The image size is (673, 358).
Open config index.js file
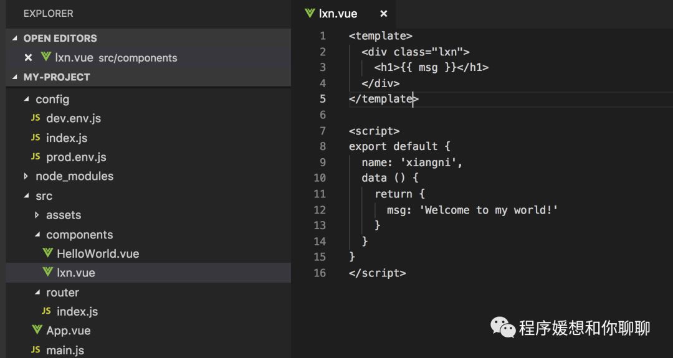tap(67, 138)
